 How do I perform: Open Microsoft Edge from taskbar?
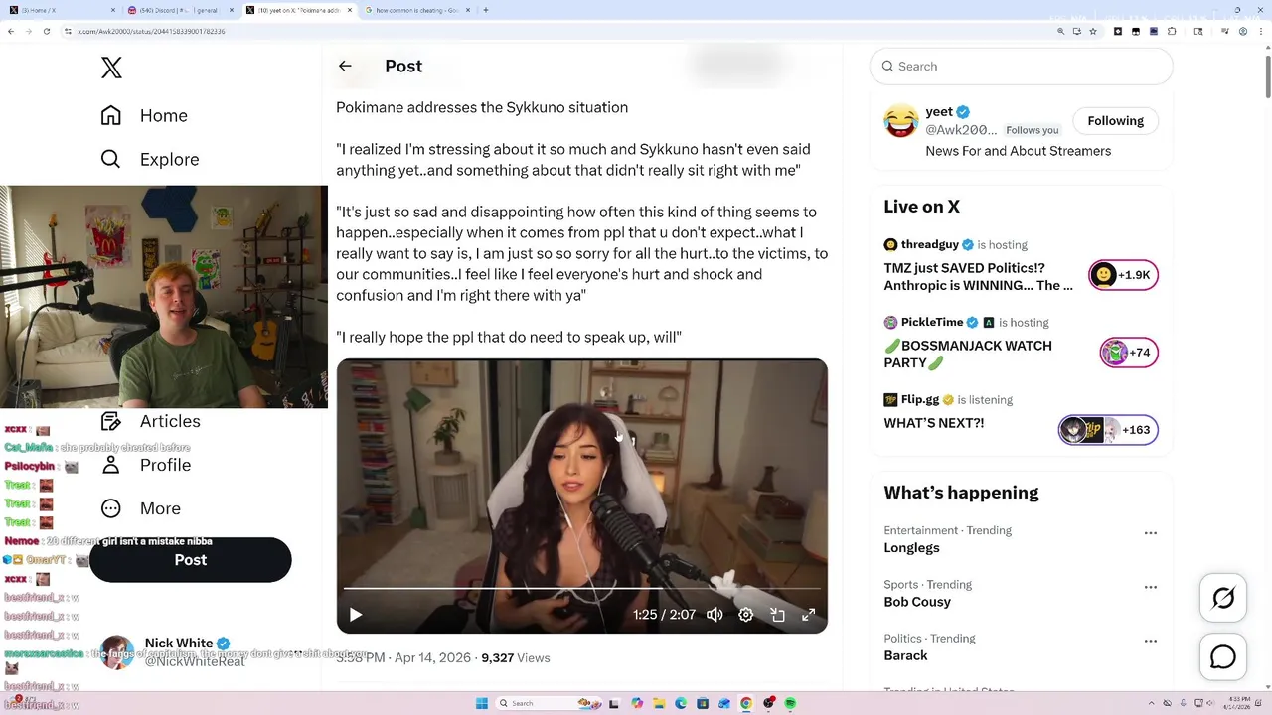pyautogui.click(x=681, y=703)
